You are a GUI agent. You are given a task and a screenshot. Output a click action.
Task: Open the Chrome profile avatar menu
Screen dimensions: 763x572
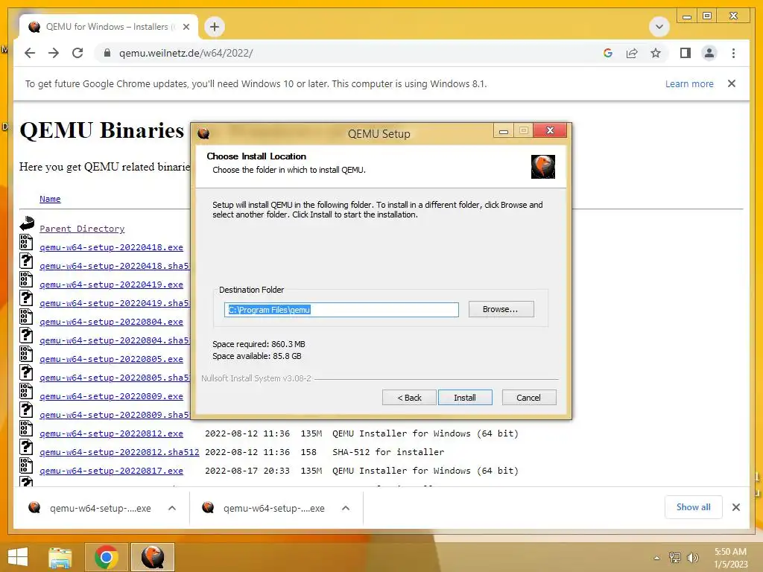tap(709, 53)
